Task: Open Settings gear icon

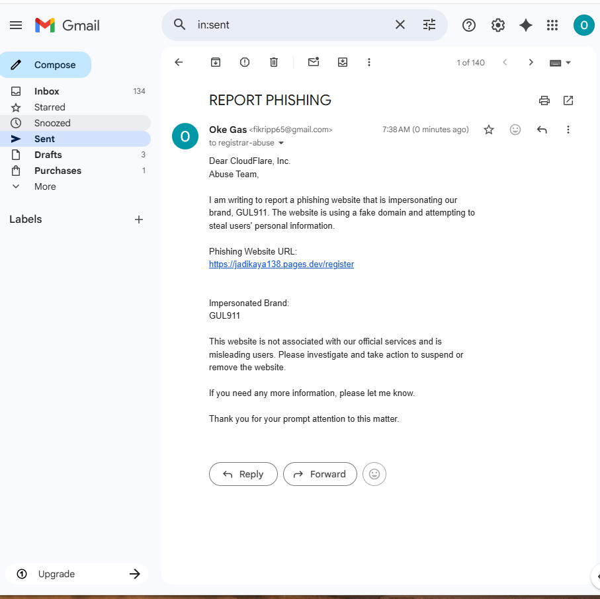Action: (498, 25)
